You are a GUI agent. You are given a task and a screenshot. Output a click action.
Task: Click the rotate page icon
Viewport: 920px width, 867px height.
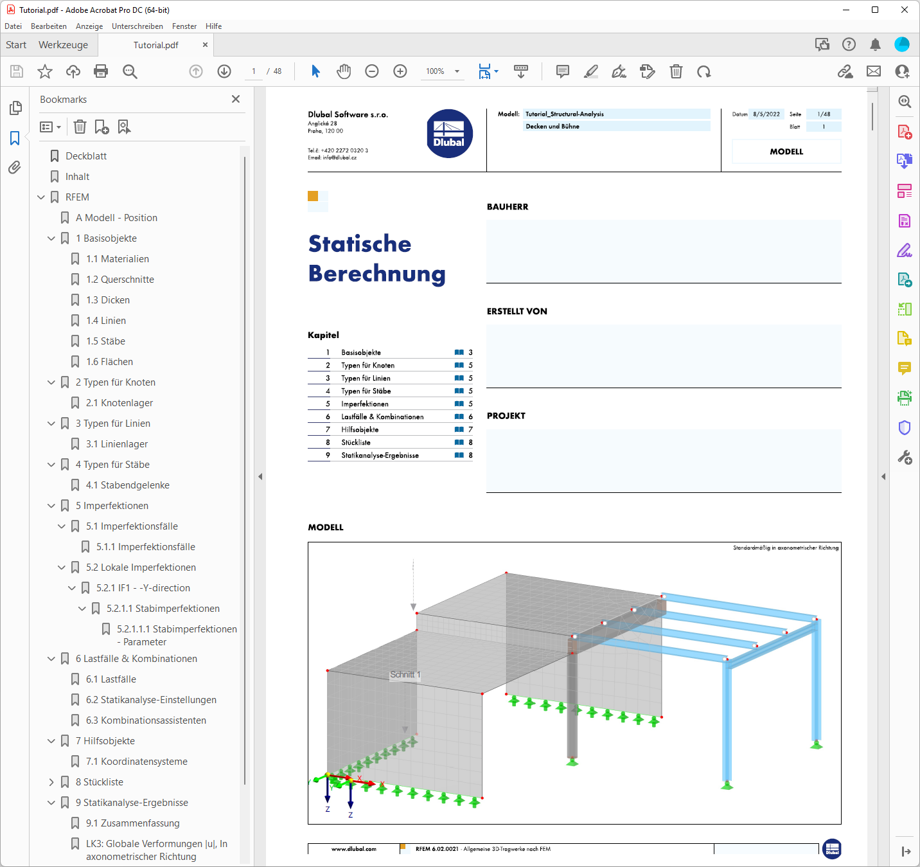pyautogui.click(x=704, y=71)
